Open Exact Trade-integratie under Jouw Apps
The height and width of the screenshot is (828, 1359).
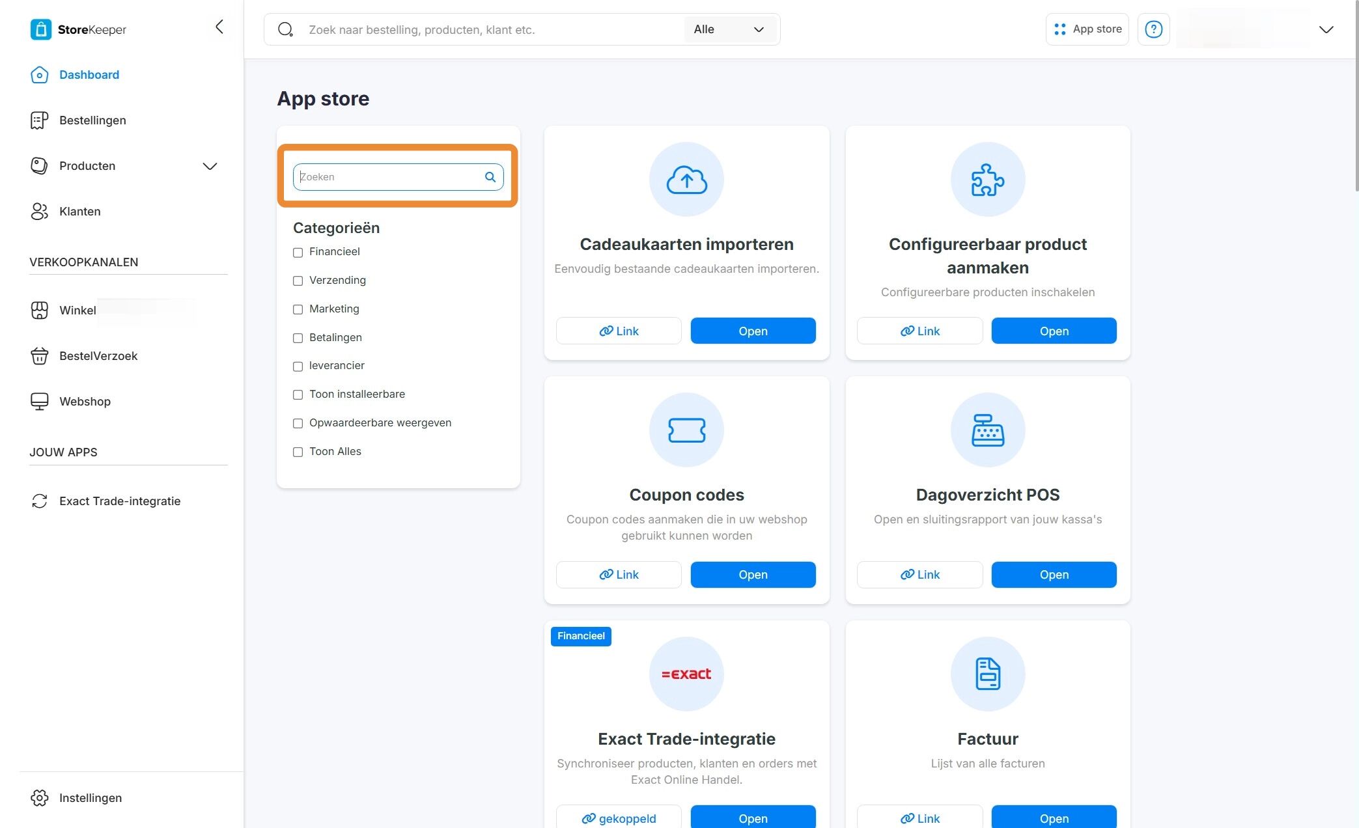[120, 501]
